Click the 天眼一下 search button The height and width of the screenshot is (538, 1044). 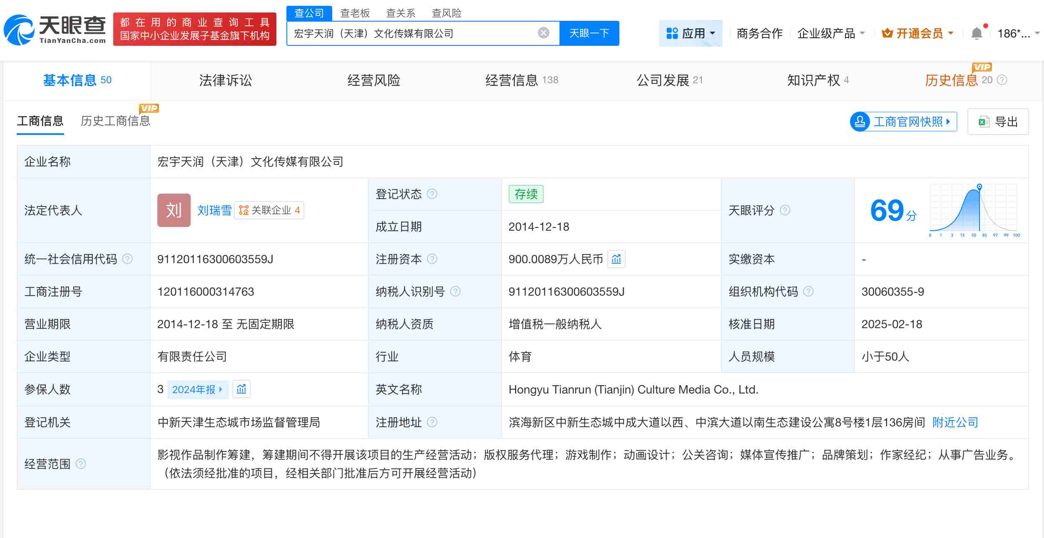(589, 32)
